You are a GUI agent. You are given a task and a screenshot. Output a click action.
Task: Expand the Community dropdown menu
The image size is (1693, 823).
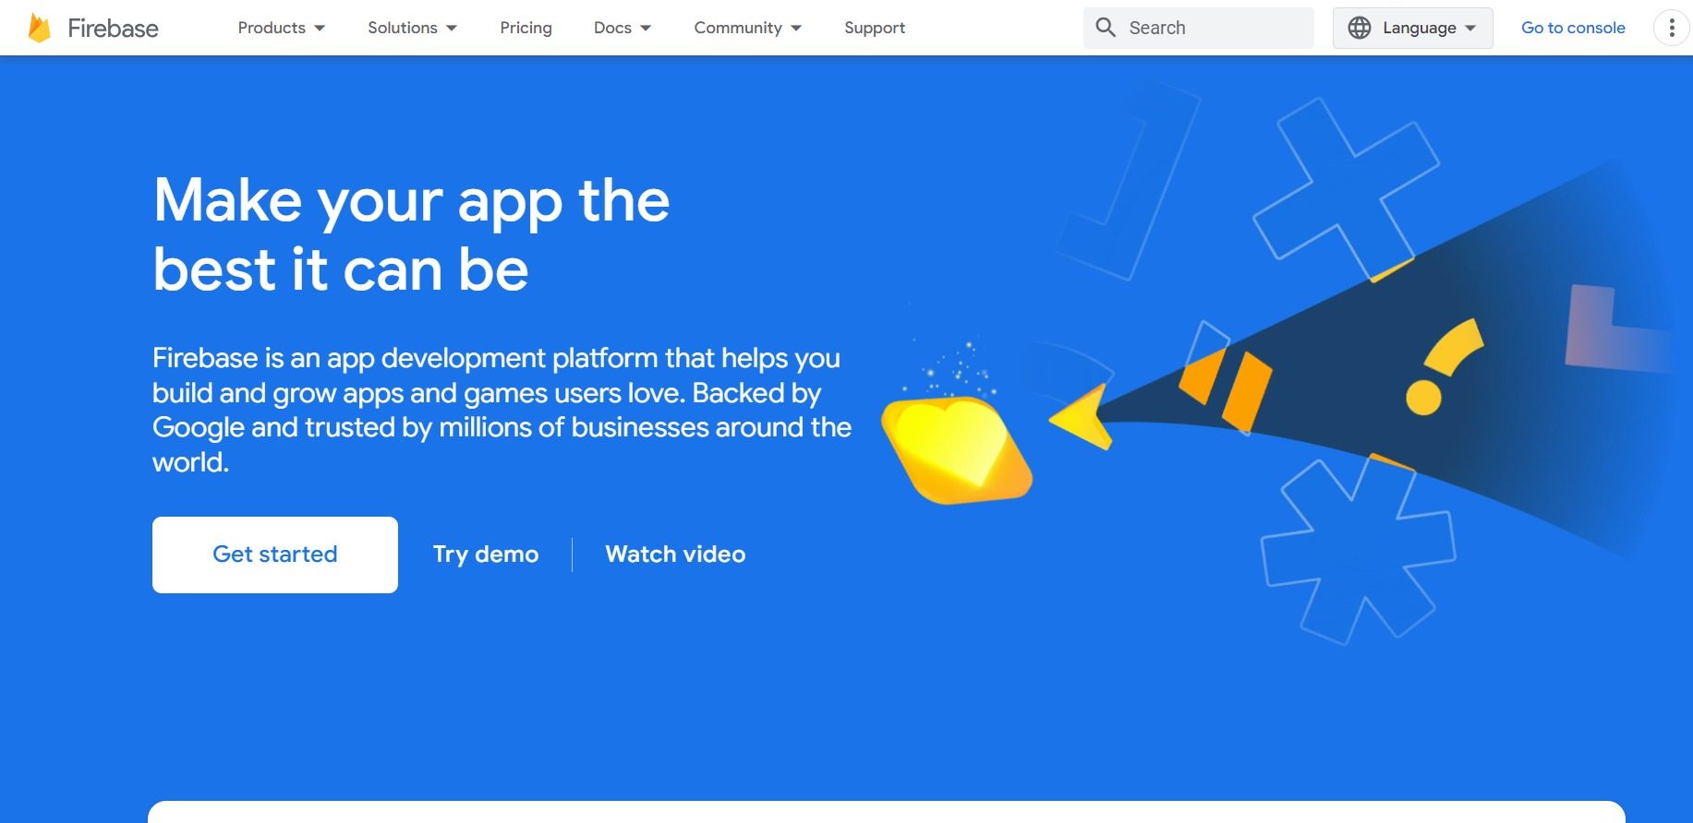pyautogui.click(x=747, y=28)
